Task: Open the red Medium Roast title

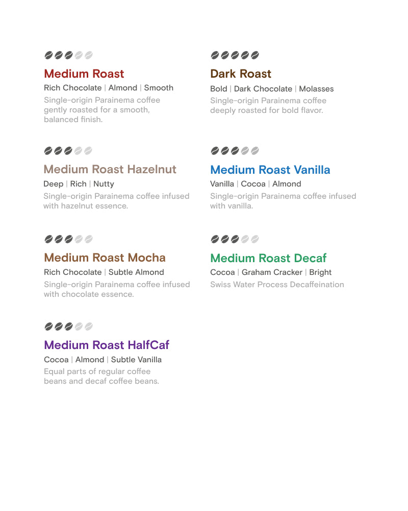Action: 84,74
